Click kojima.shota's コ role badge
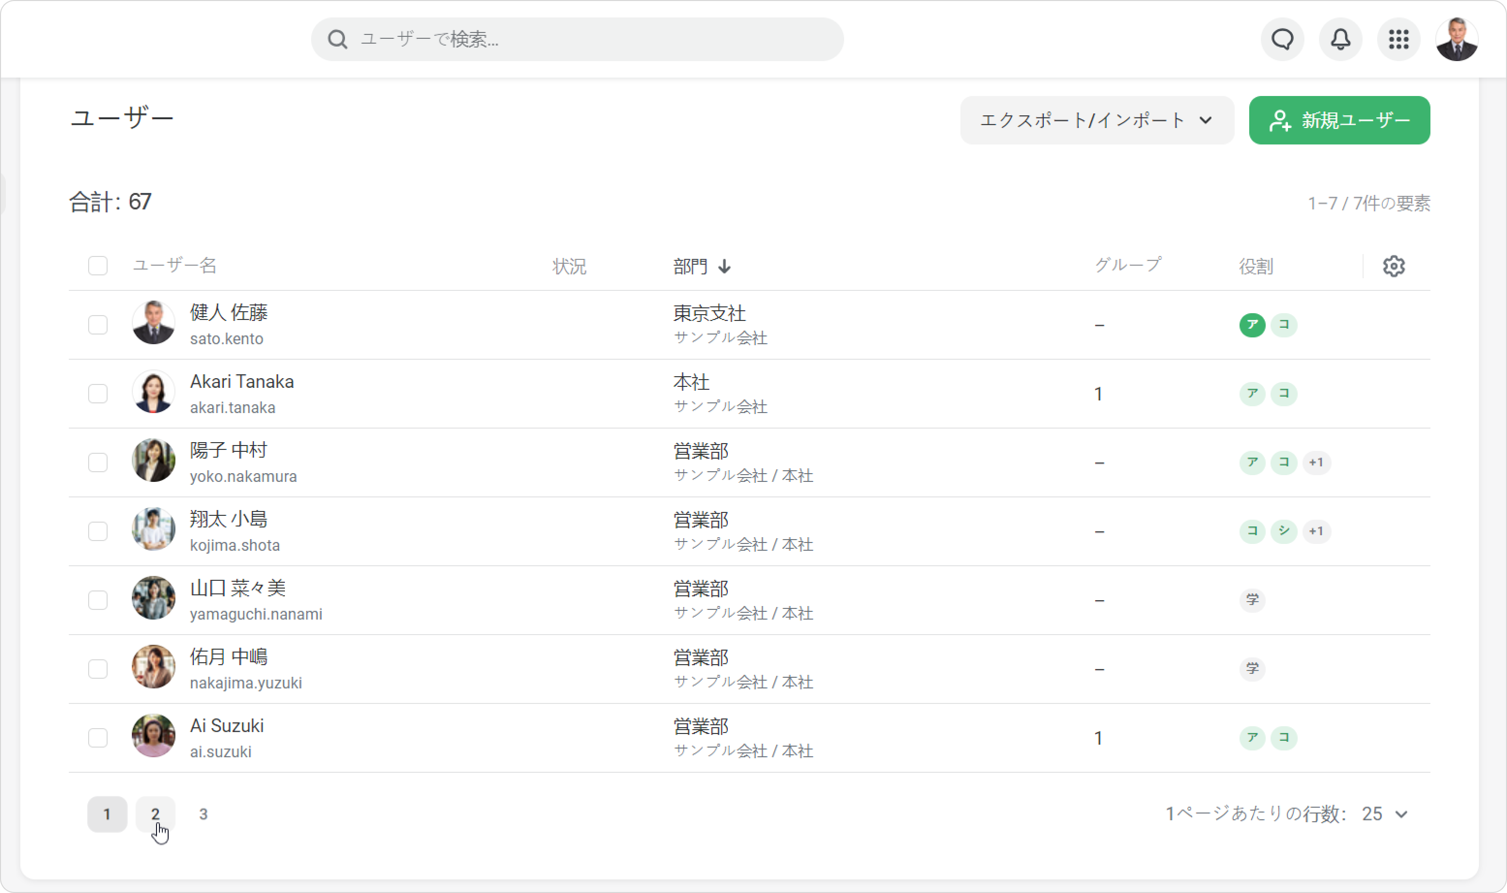 pos(1252,531)
